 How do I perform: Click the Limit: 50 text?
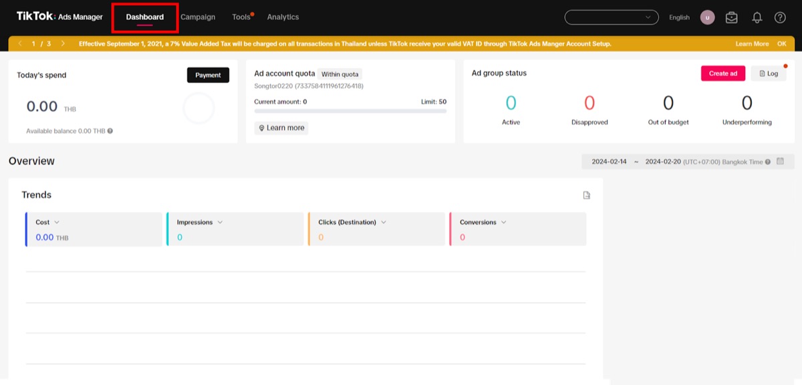click(x=432, y=102)
